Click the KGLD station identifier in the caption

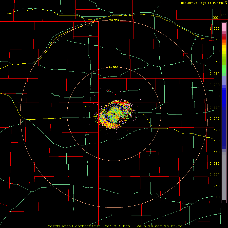click(141, 226)
